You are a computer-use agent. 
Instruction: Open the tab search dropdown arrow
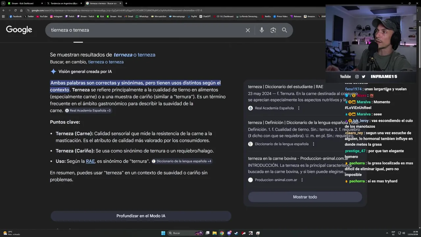point(3,3)
